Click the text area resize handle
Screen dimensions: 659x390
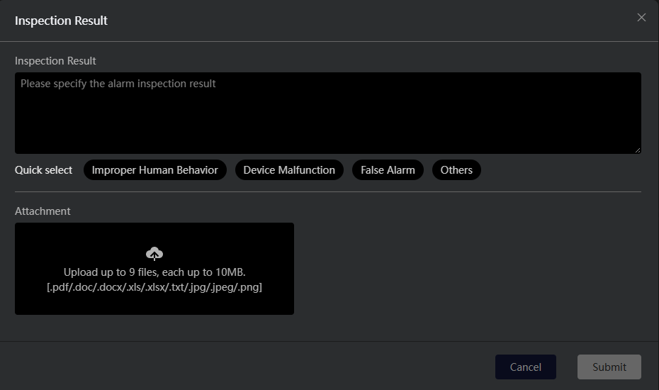(637, 150)
